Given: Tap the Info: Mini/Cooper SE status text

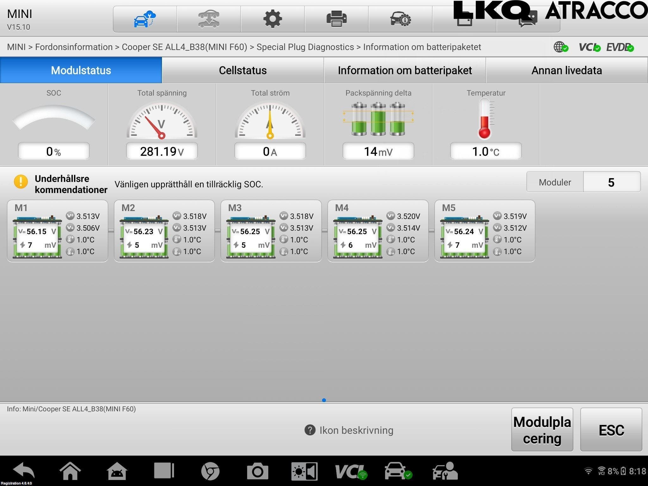Looking at the screenshot, I should (72, 409).
